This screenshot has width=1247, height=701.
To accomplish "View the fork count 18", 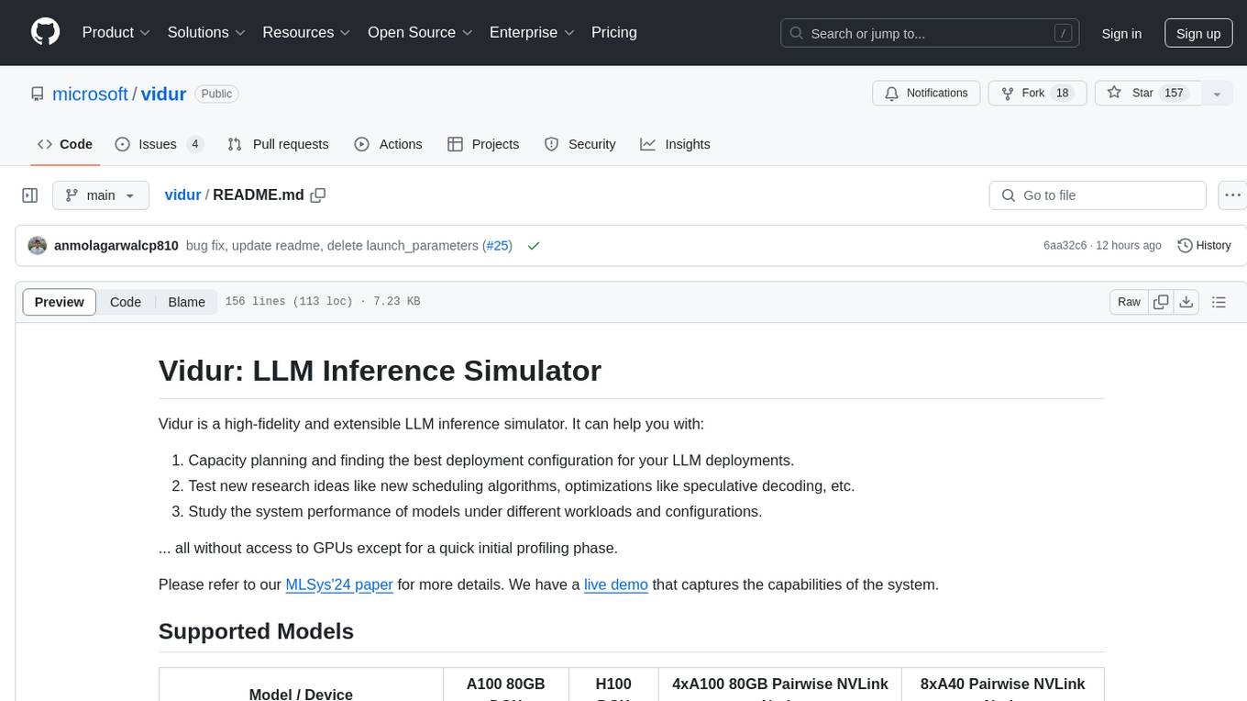I will click(1063, 93).
